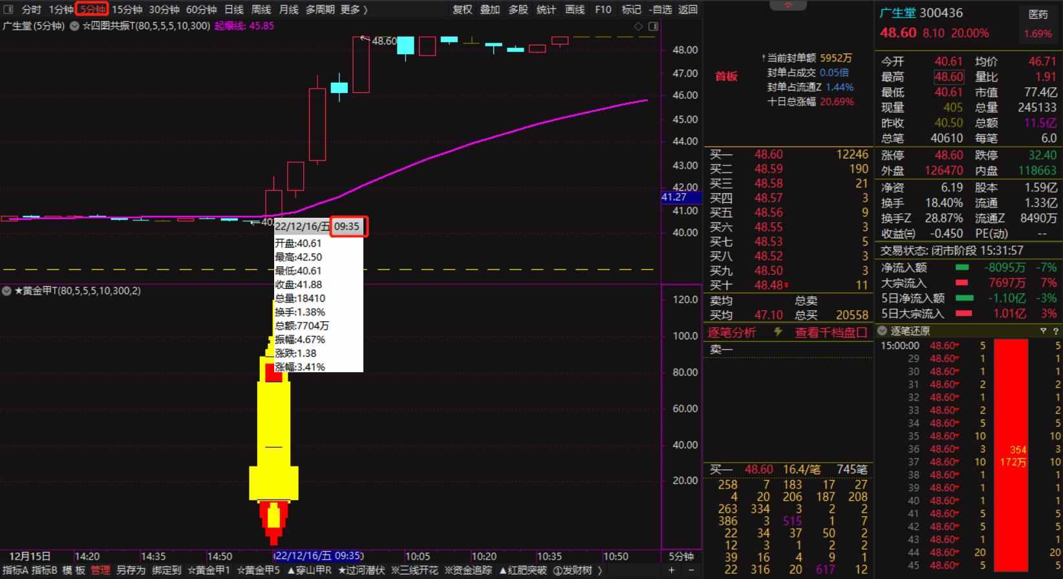Click 返回 to go back
Viewport: 1063px width, 579px height.
tap(688, 9)
